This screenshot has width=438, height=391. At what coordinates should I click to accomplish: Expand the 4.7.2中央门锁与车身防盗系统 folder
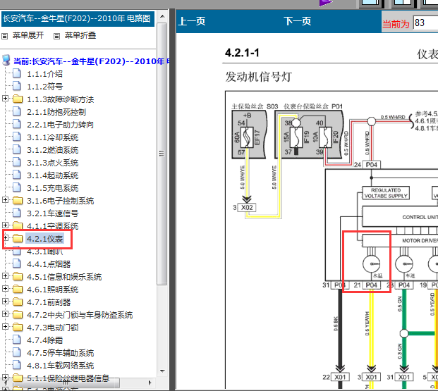[x=5, y=314]
